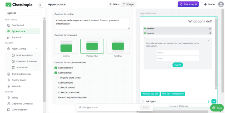The height and width of the screenshot is (113, 225).
Task: Click the Email field in preview
Action: tap(178, 58)
